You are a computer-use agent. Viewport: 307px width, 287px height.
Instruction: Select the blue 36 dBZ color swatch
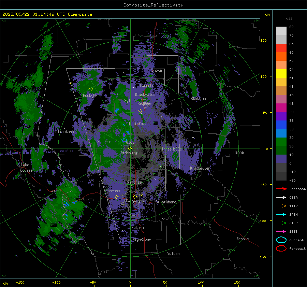pyautogui.click(x=281, y=125)
